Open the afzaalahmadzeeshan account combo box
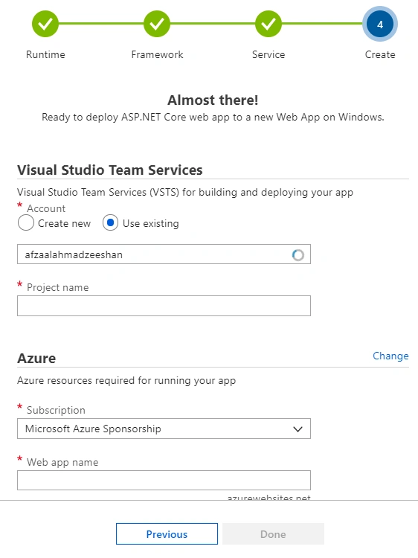This screenshot has width=418, height=558. point(164,254)
